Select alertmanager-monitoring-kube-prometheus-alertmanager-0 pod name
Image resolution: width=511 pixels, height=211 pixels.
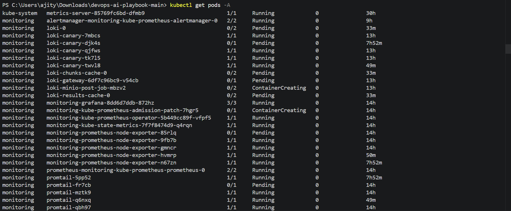pos(132,21)
